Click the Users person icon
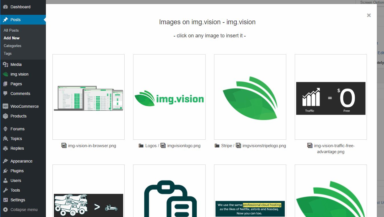The width and height of the screenshot is (384, 217). [x=5, y=181]
